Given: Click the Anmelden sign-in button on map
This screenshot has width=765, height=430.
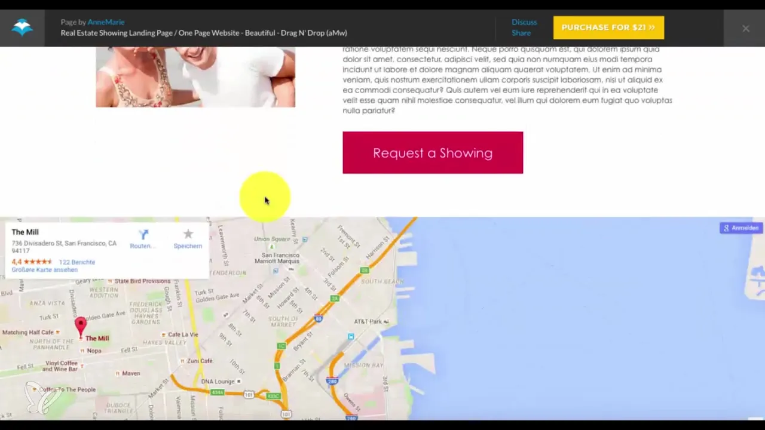Looking at the screenshot, I should tap(740, 228).
